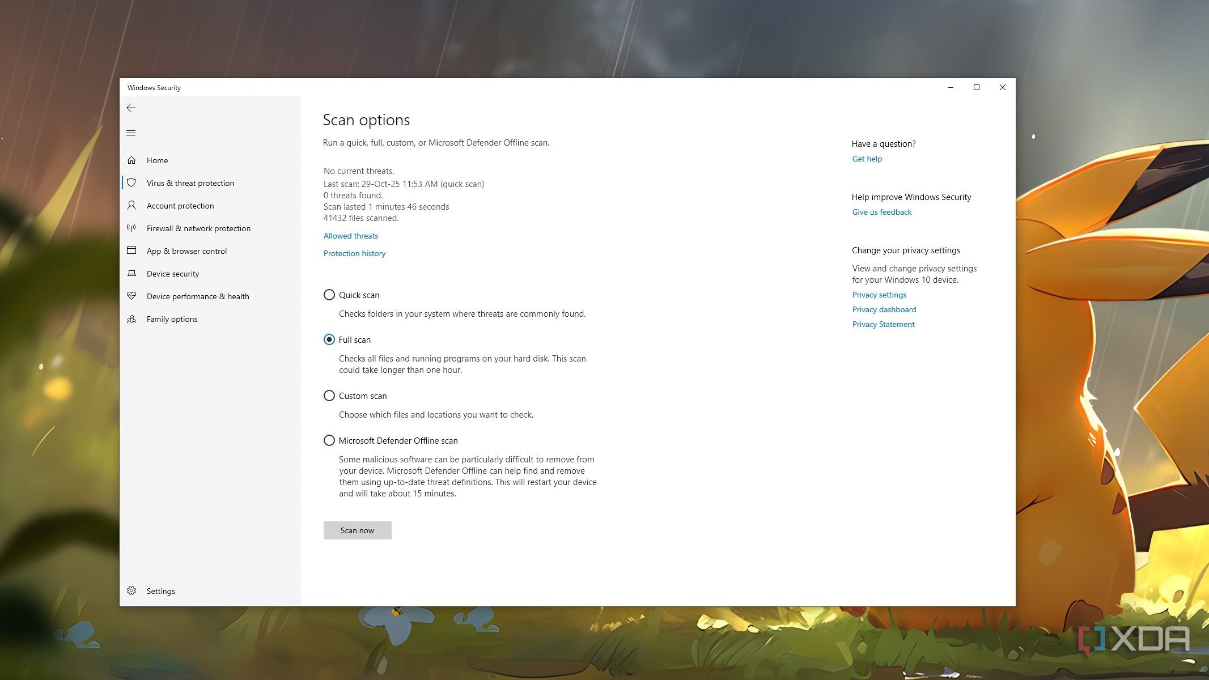Open the Protection history link
Screen dimensions: 1209x680
(354, 253)
